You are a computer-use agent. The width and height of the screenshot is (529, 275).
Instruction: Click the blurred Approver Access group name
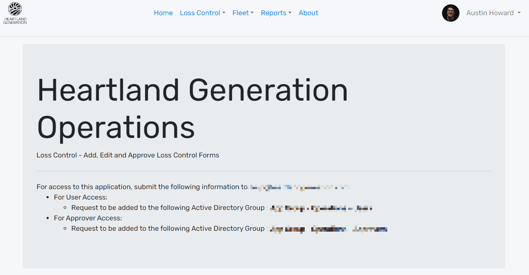point(328,229)
